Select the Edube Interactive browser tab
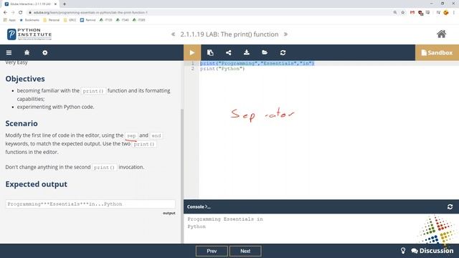 tap(30, 4)
